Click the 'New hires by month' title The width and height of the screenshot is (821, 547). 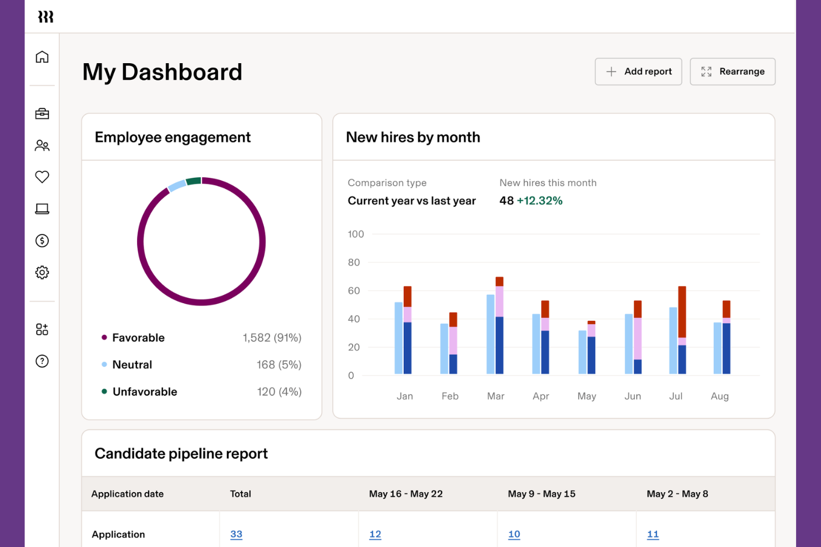coord(413,137)
